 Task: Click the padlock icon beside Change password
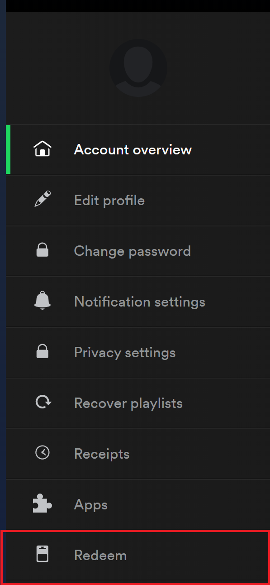(43, 250)
